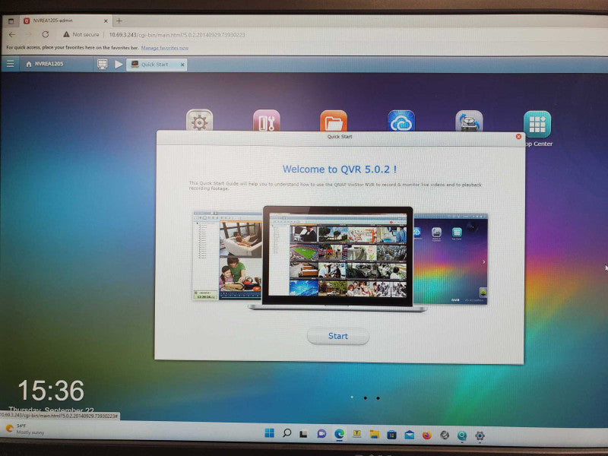608x456 pixels.
Task: Close the NVREA1205-admin browser tab
Action: (106, 21)
